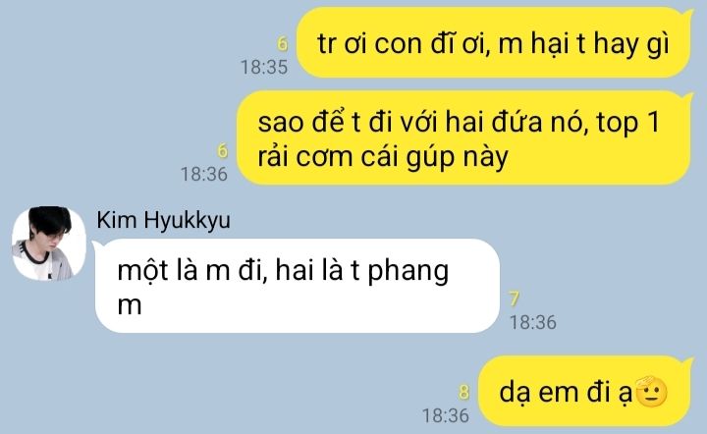Screen dimensions: 707x434
Task: Tap unread count 6 above the 18:35 time
Action: 282,44
